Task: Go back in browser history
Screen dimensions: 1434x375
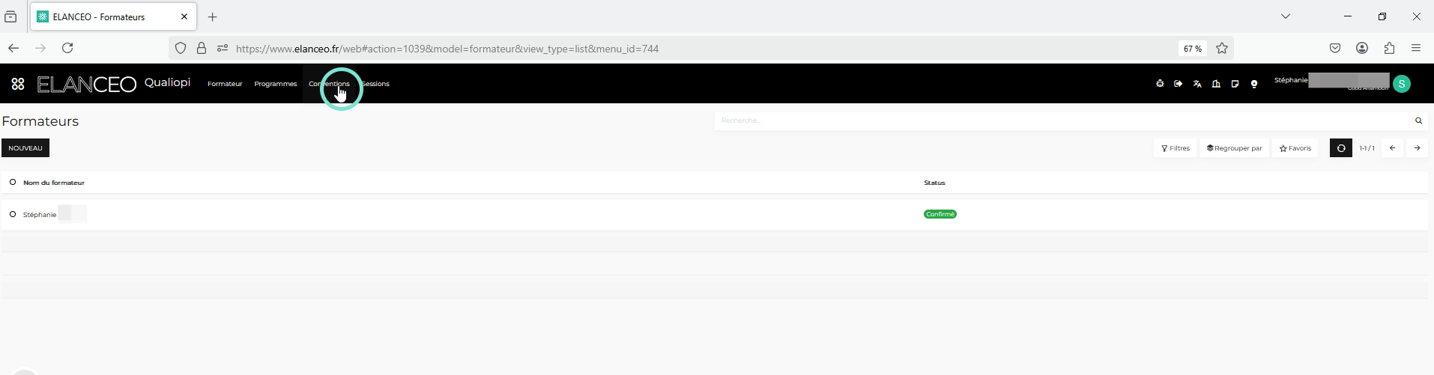Action: 13,48
